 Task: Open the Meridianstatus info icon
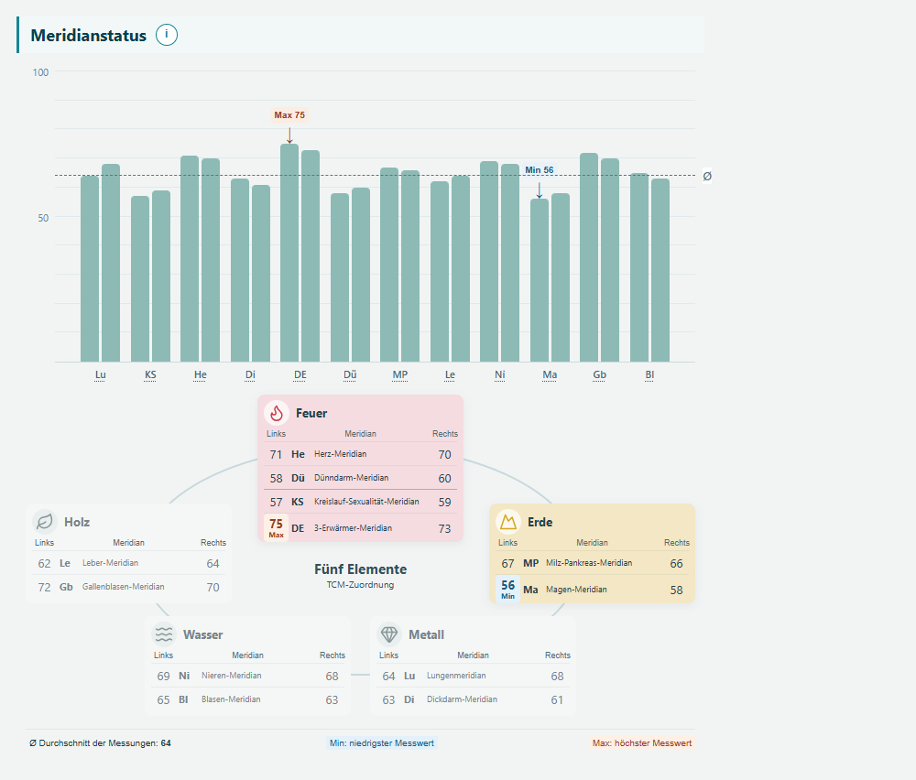click(x=167, y=35)
